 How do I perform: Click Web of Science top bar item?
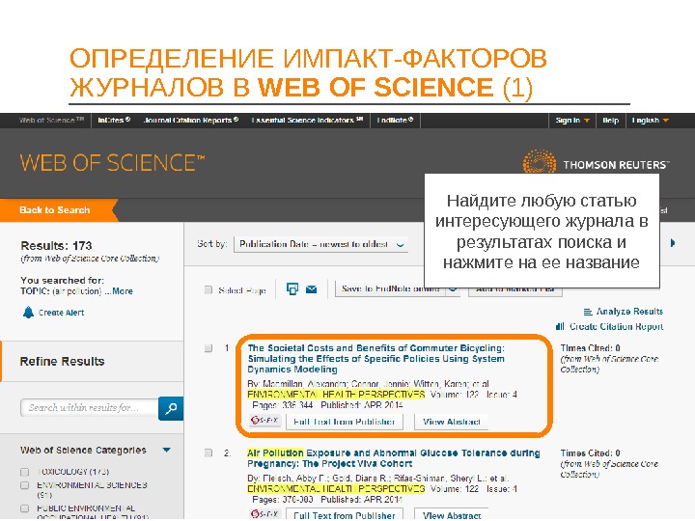coord(51,120)
